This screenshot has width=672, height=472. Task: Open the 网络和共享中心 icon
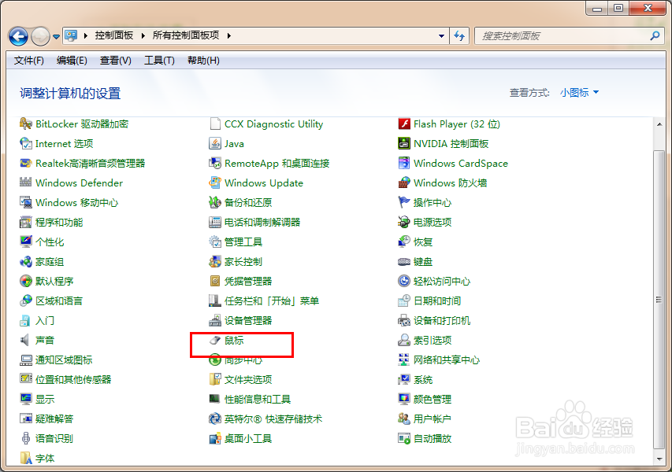point(404,360)
